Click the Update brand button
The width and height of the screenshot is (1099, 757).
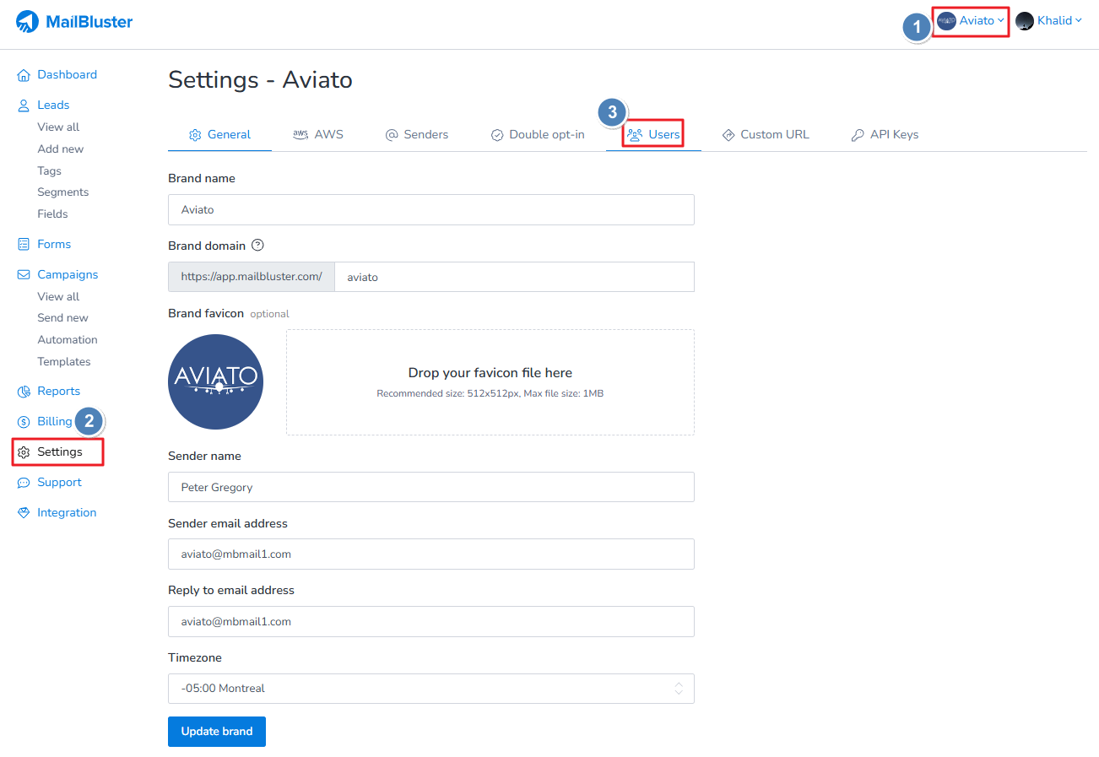(x=217, y=732)
